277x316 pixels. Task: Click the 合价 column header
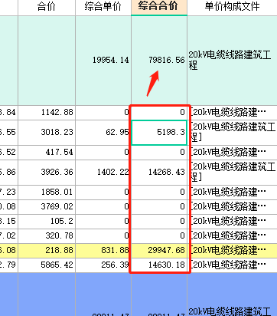tap(47, 7)
